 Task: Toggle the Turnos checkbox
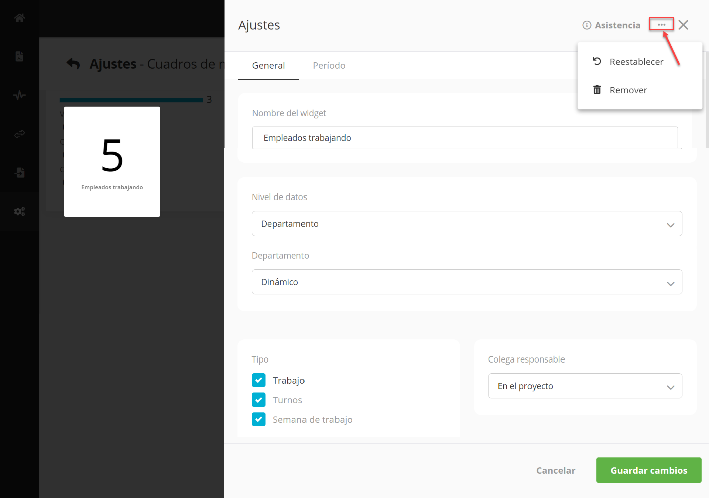tap(258, 400)
